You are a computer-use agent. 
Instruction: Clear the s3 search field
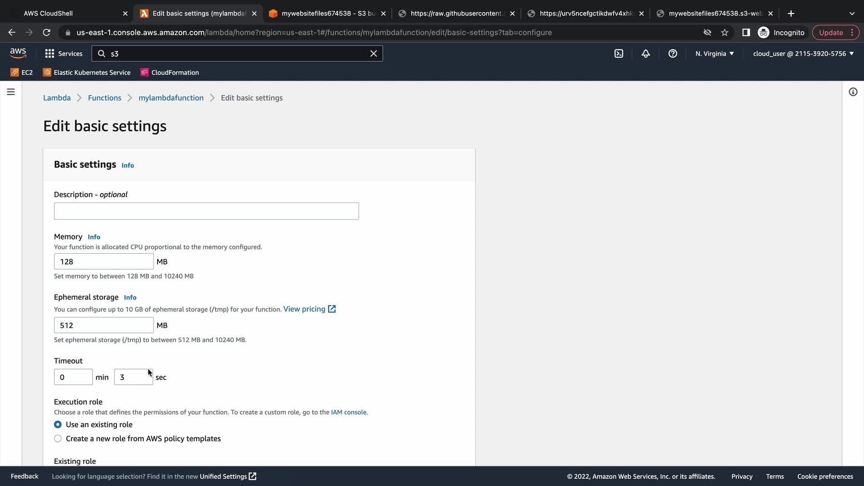pyautogui.click(x=373, y=54)
